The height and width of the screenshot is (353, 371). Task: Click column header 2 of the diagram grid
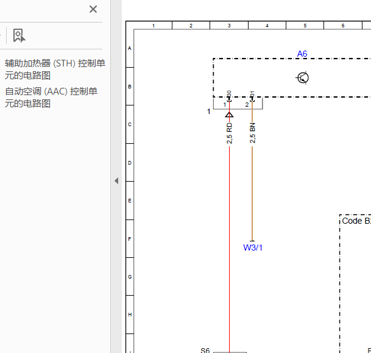click(191, 26)
